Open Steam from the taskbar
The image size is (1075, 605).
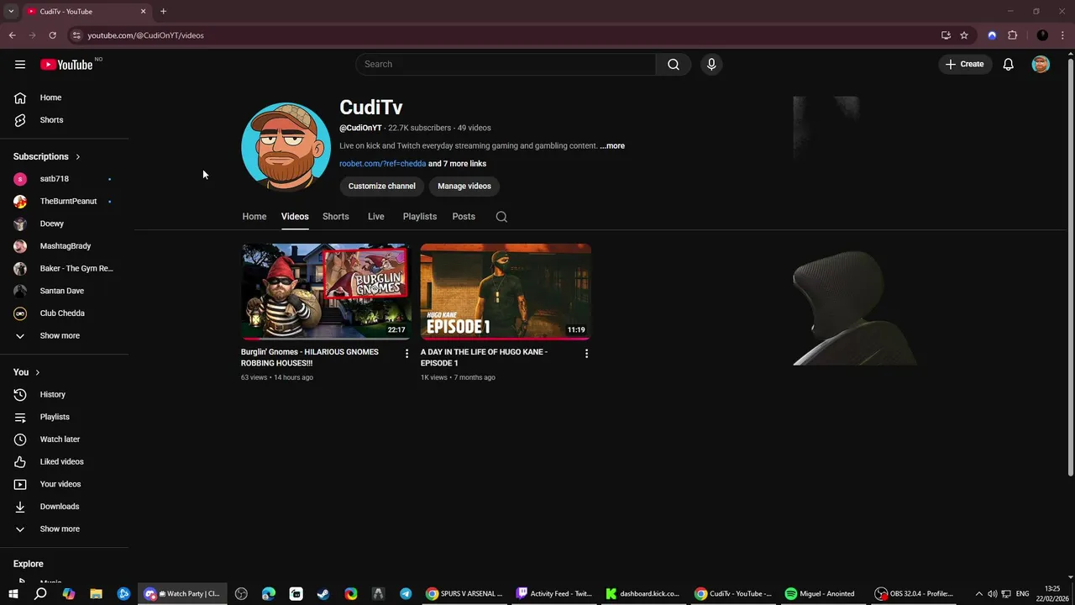[x=323, y=593]
